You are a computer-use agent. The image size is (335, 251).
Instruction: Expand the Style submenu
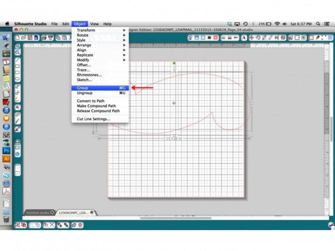[x=100, y=40]
